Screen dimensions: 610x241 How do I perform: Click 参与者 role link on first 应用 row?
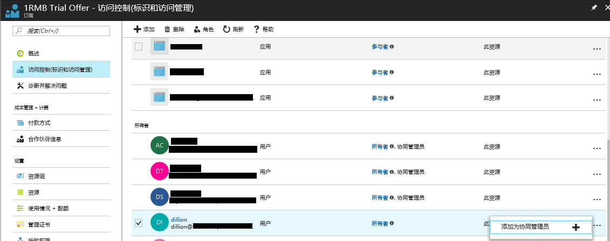pyautogui.click(x=379, y=47)
